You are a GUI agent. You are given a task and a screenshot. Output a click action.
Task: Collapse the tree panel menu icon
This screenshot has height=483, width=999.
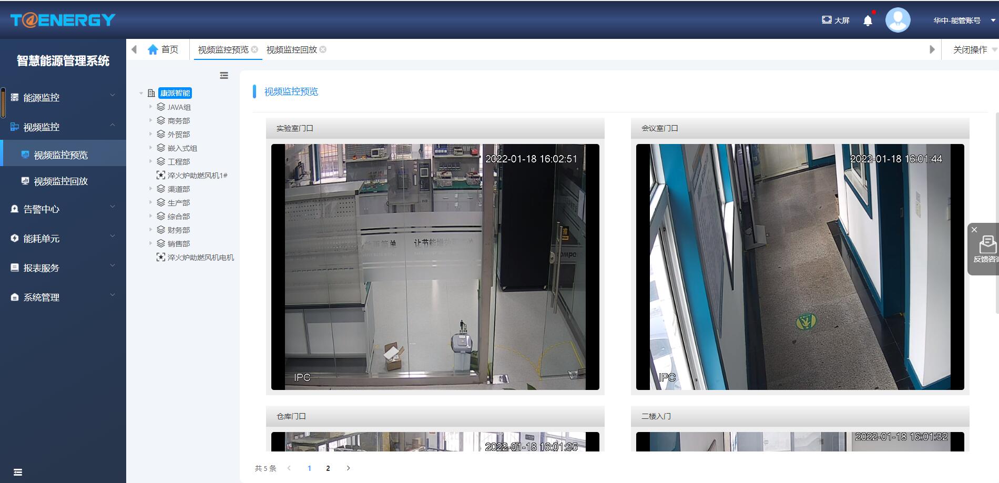224,76
